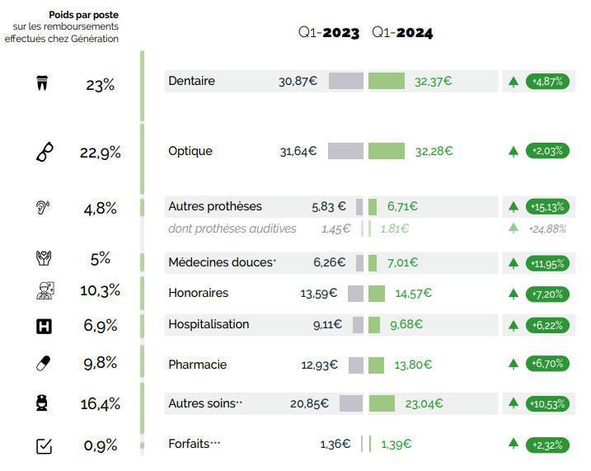This screenshot has height=471, width=591.
Task: Click the +10,53% badge for Autres soins
Action: 547,403
